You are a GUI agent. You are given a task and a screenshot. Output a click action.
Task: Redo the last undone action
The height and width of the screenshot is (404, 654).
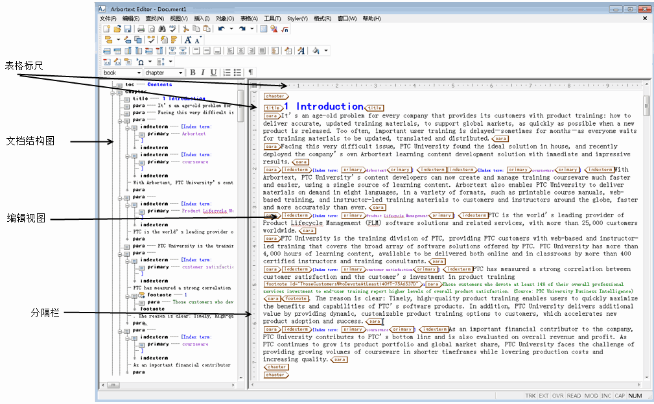242,29
